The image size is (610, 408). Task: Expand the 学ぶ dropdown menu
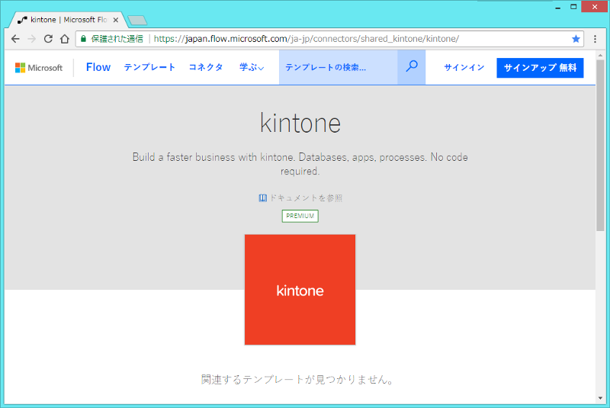pos(252,68)
